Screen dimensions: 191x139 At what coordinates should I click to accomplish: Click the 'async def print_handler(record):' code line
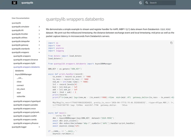pyautogui.click(x=66, y=74)
